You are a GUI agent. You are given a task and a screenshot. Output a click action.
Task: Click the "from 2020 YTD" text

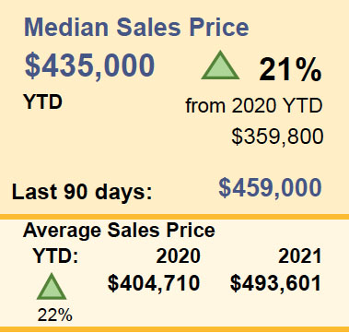point(254,106)
